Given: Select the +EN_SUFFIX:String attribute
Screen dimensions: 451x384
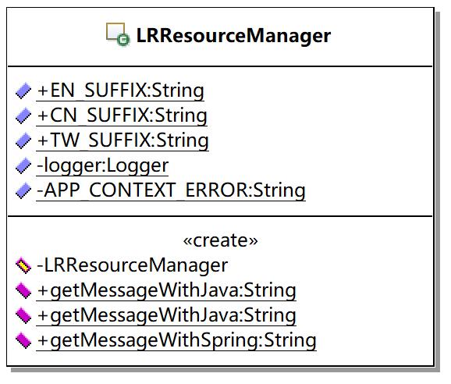Looking at the screenshot, I should [120, 91].
